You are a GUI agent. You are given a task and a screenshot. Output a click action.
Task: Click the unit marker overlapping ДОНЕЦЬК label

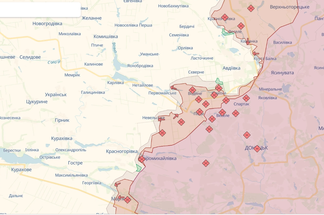(257, 148)
